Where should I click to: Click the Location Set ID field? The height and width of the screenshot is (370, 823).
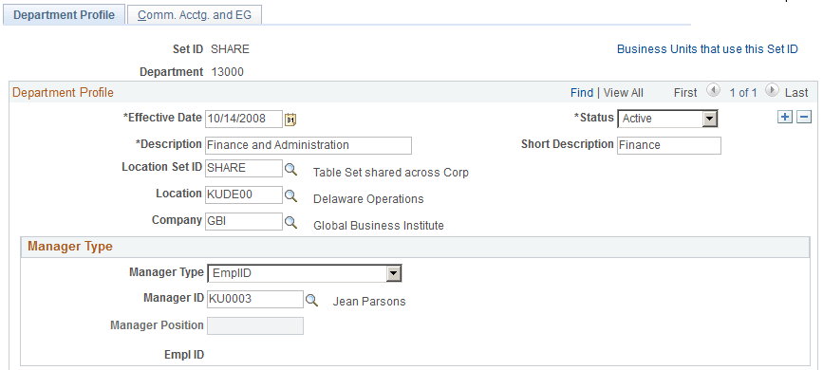244,169
